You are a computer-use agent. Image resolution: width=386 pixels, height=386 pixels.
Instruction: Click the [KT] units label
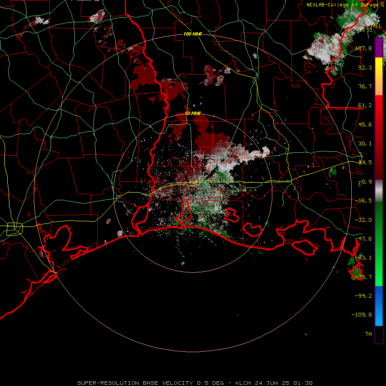tap(366, 30)
